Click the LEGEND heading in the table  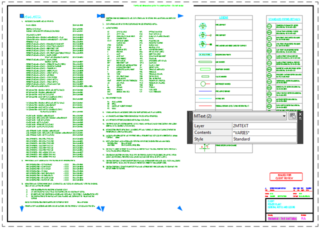223,17
